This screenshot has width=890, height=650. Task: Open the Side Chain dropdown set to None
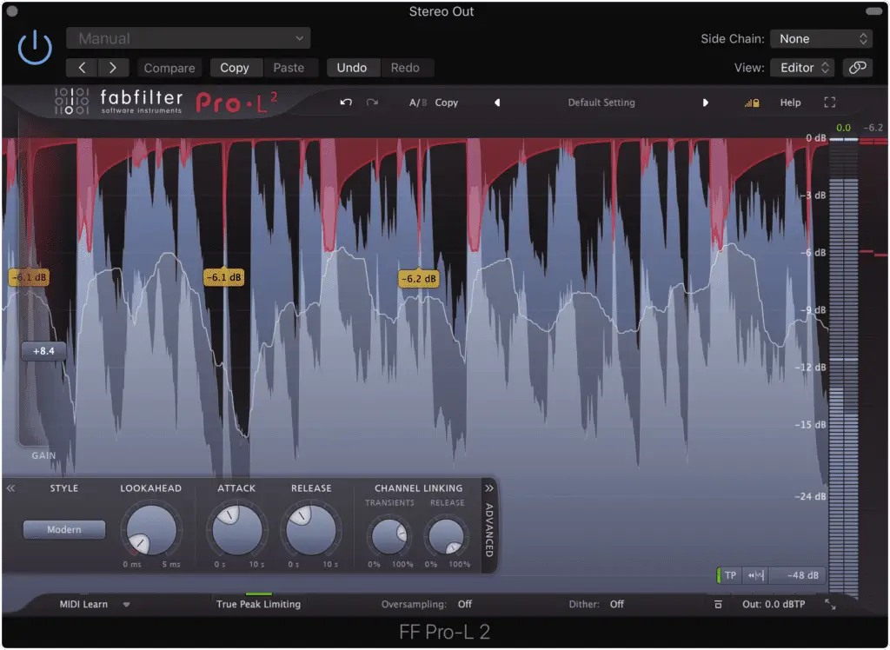pos(821,38)
